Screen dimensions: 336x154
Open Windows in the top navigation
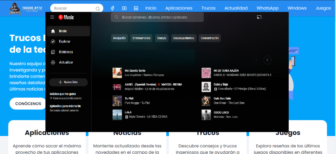pos(297,8)
